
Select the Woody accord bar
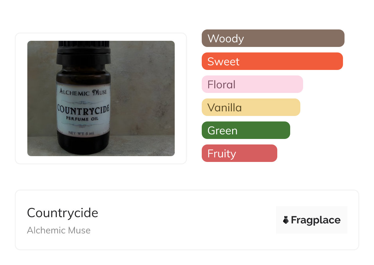click(273, 38)
